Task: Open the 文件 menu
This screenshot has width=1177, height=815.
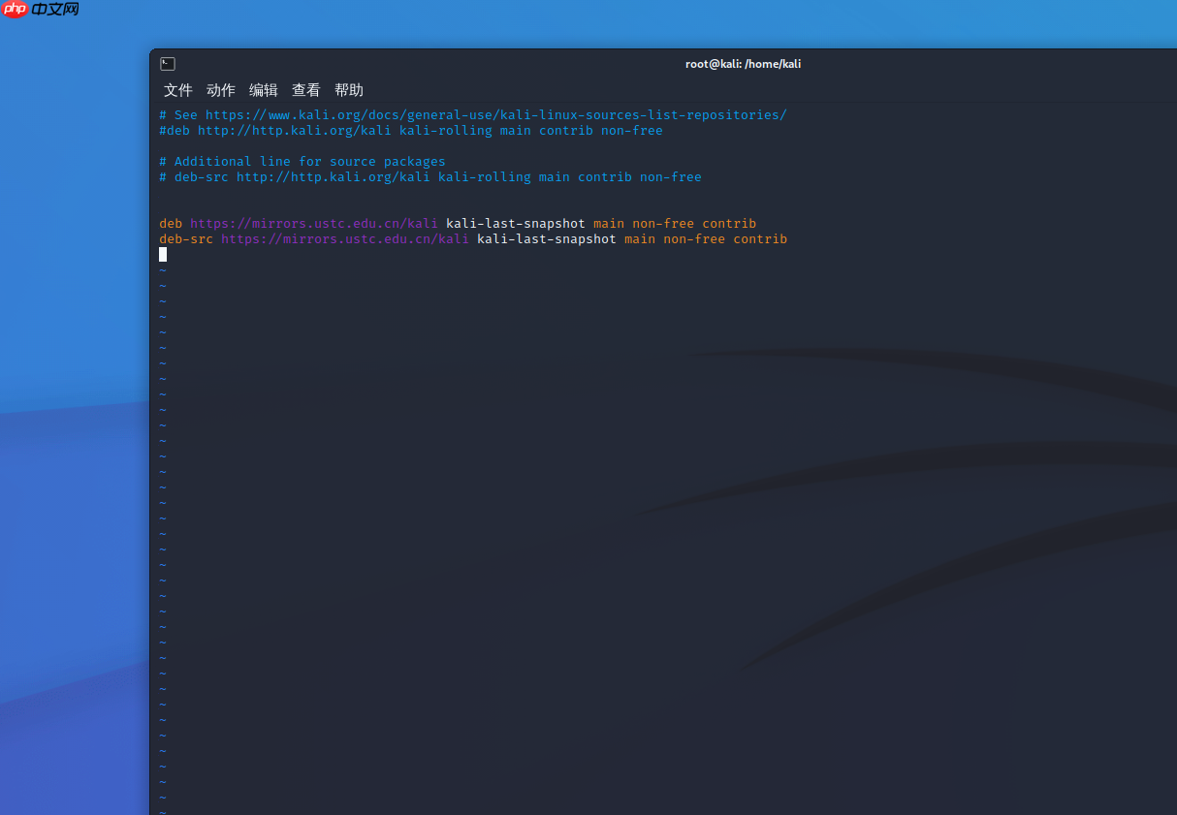Action: tap(177, 89)
